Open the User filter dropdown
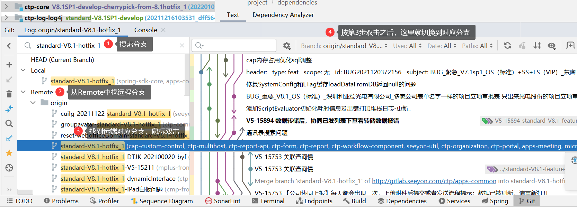This screenshot has height=207, width=577. point(407,46)
